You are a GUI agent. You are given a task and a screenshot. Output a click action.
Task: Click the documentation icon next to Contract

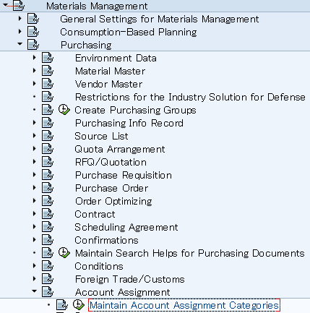(x=48, y=214)
